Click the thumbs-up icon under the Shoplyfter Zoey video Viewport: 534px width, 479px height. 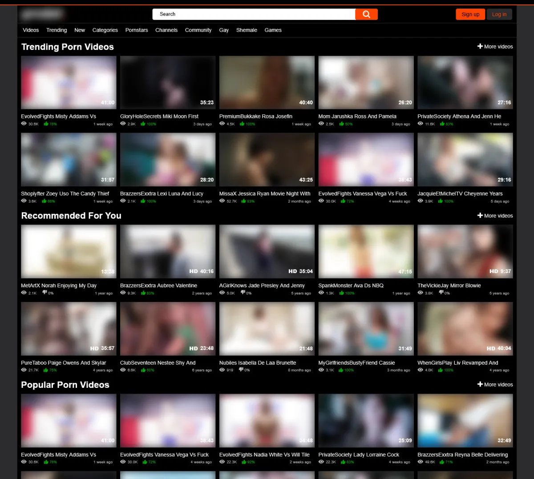pos(44,201)
